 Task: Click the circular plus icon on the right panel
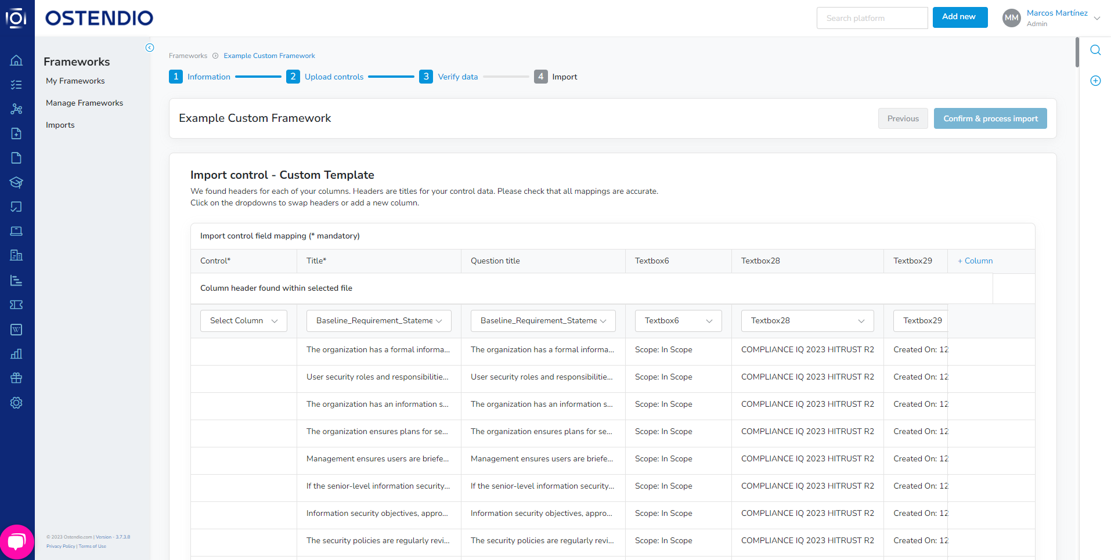[1095, 81]
